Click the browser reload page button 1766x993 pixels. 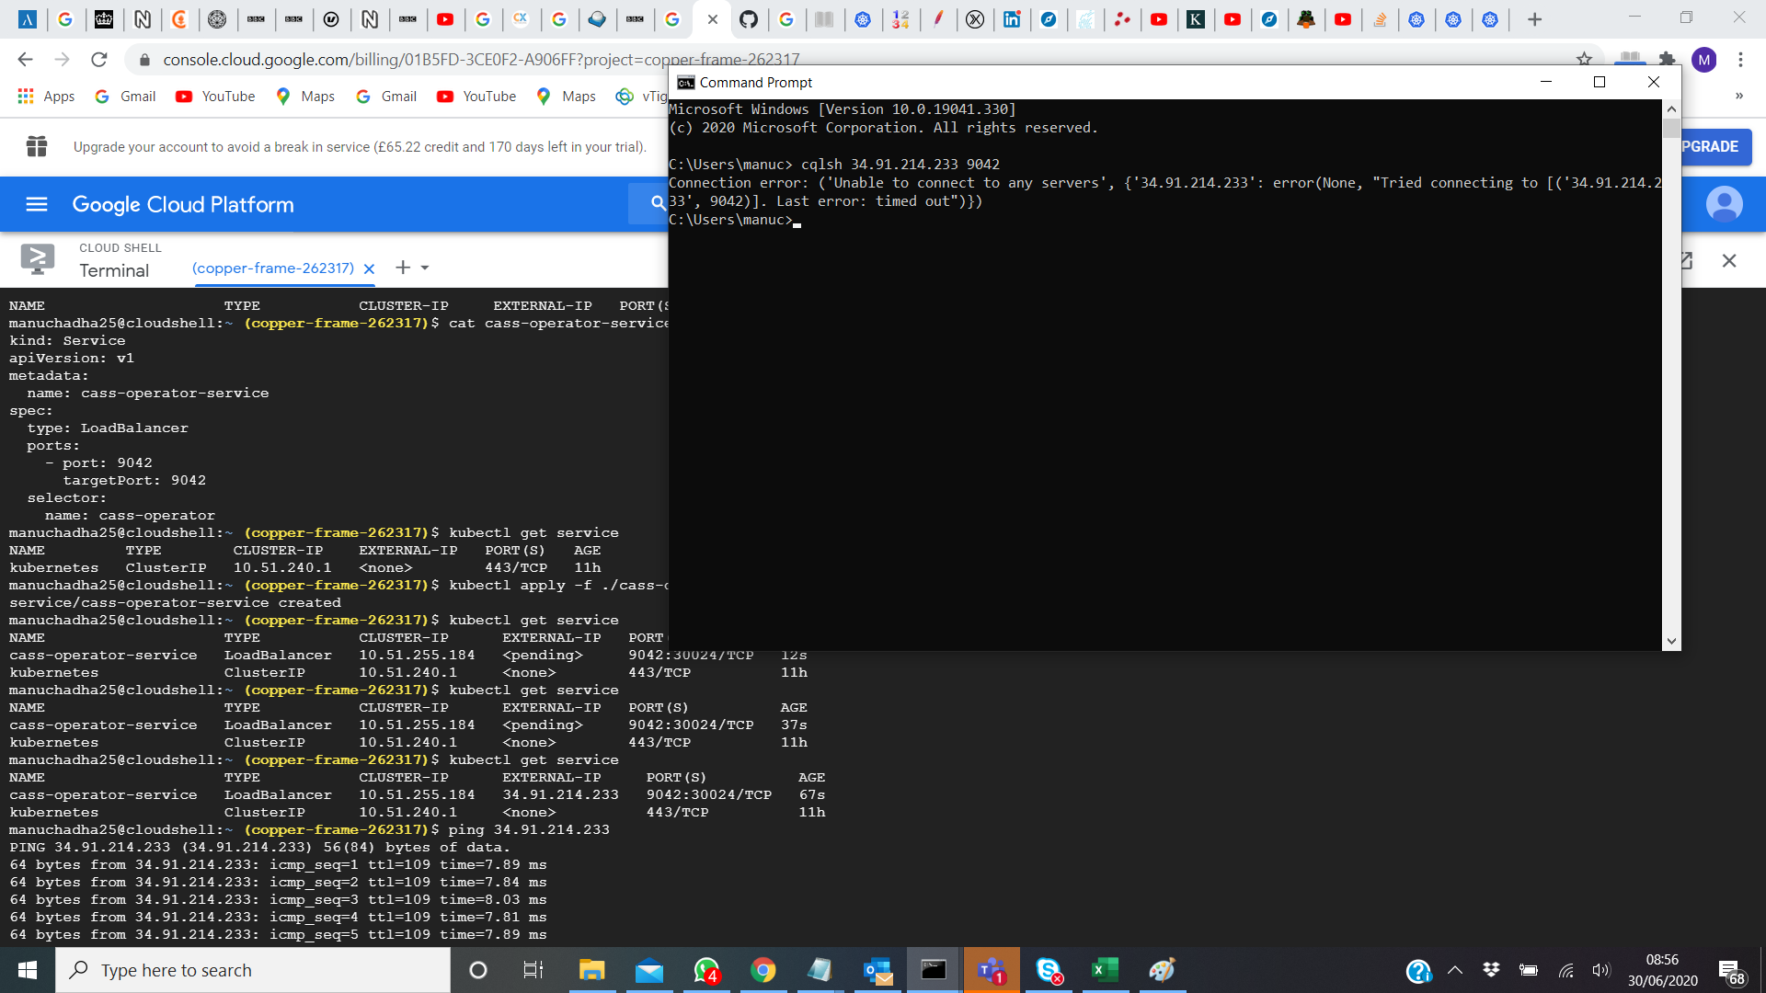click(x=99, y=60)
